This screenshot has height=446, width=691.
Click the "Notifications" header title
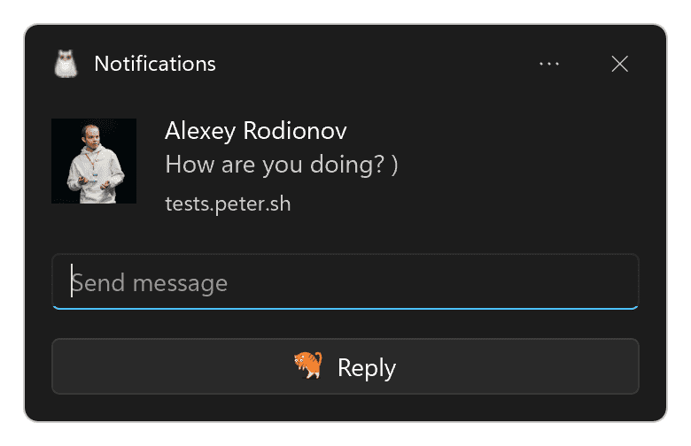(x=155, y=64)
